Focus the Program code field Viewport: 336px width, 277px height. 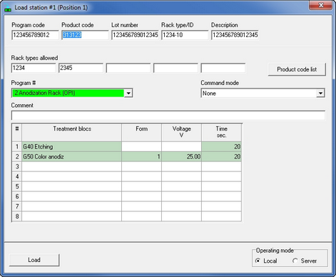coord(35,35)
